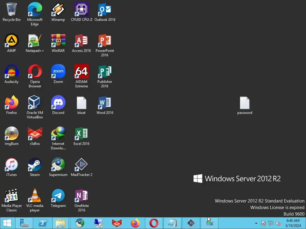The image size is (306, 229).
Task: Click the rightmost taskbar app under the cursor
Action: (x=209, y=223)
